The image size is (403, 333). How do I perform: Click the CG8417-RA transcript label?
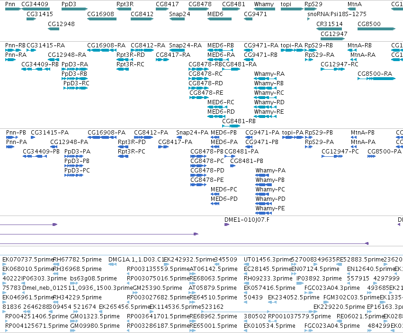pos(173,55)
